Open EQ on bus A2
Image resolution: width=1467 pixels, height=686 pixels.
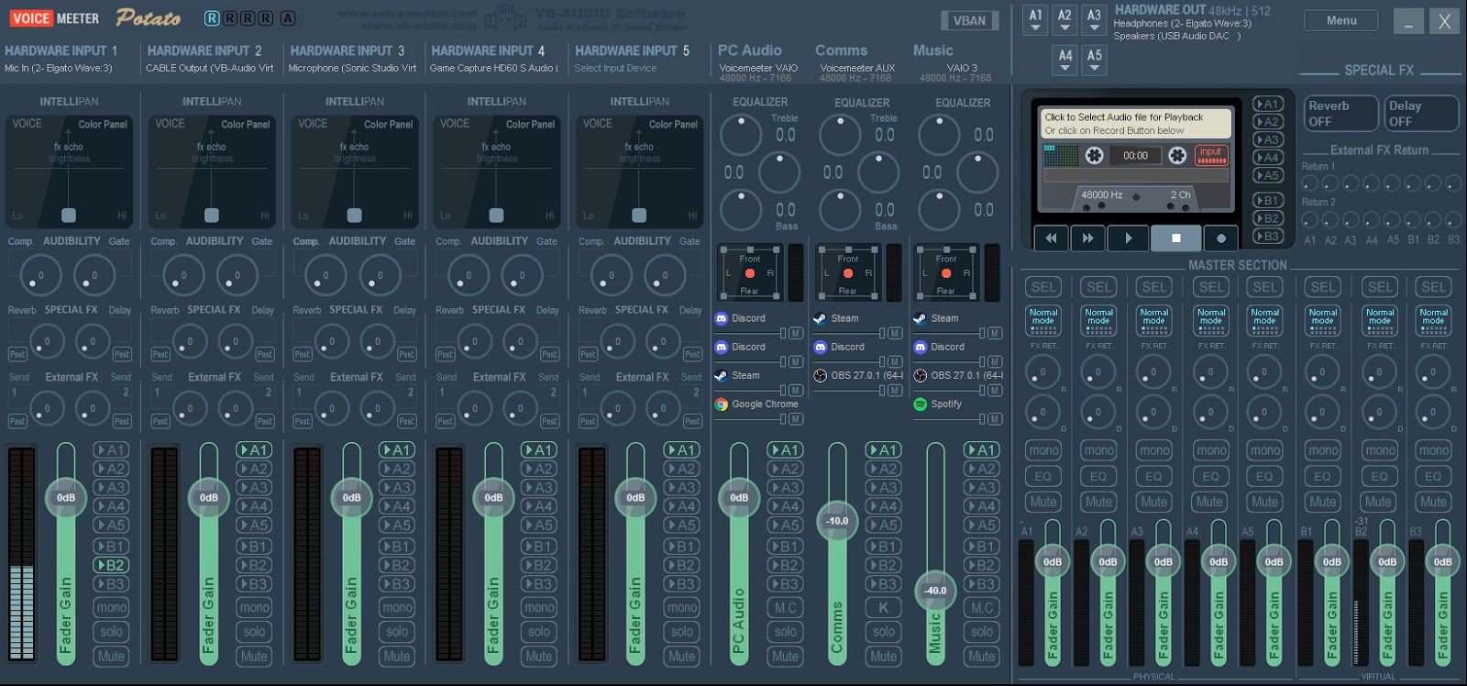(1098, 476)
